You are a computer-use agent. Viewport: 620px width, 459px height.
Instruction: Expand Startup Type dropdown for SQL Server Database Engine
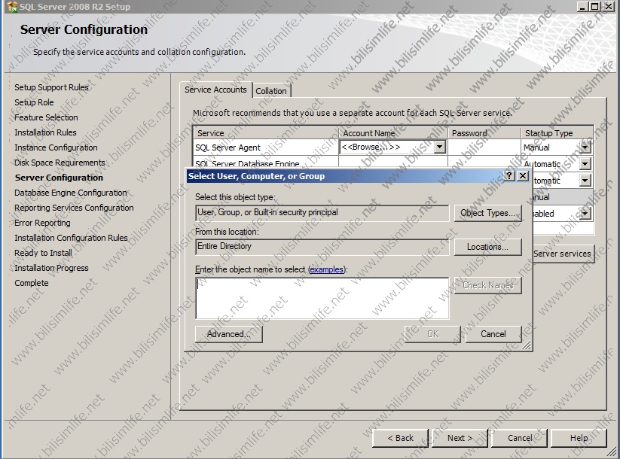click(x=585, y=163)
